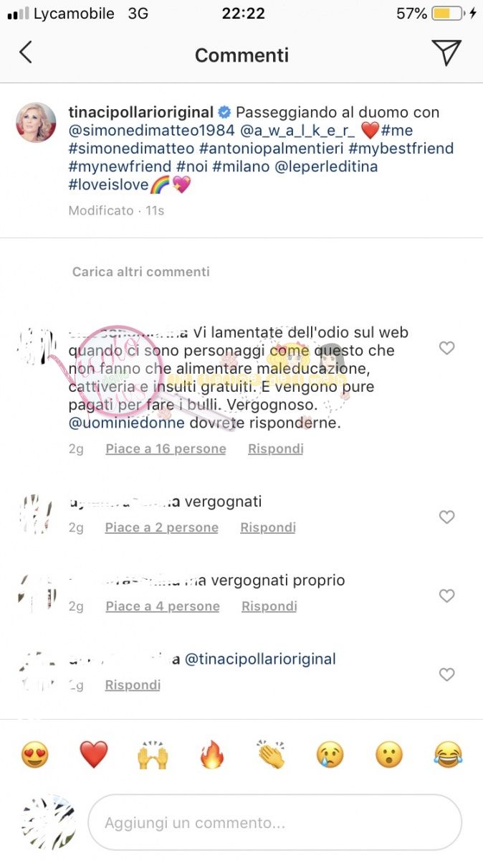Insert fire emoji reaction
The height and width of the screenshot is (861, 483).
pyautogui.click(x=212, y=755)
